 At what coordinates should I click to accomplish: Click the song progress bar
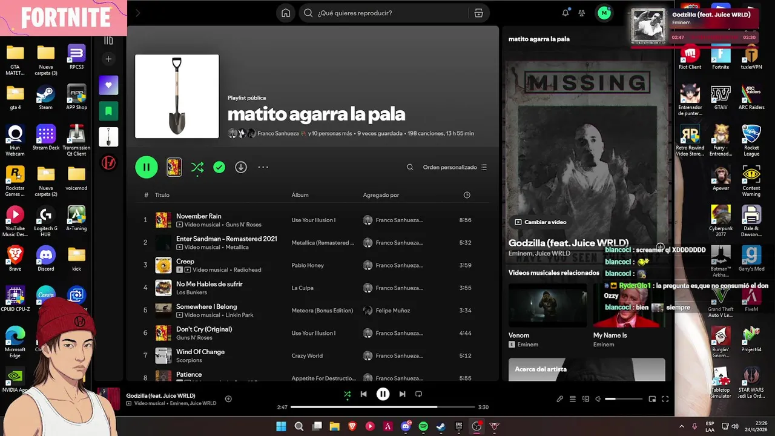point(383,407)
